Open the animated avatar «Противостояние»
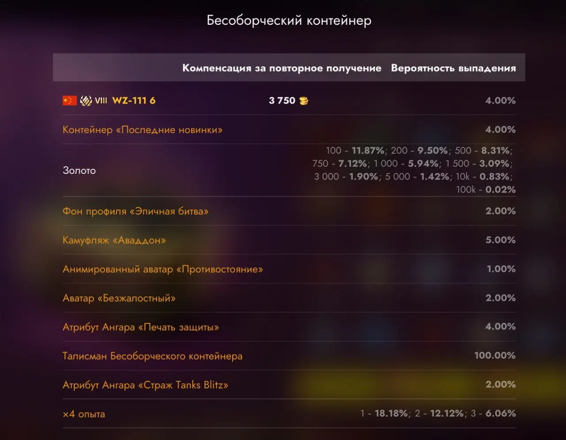 [162, 269]
